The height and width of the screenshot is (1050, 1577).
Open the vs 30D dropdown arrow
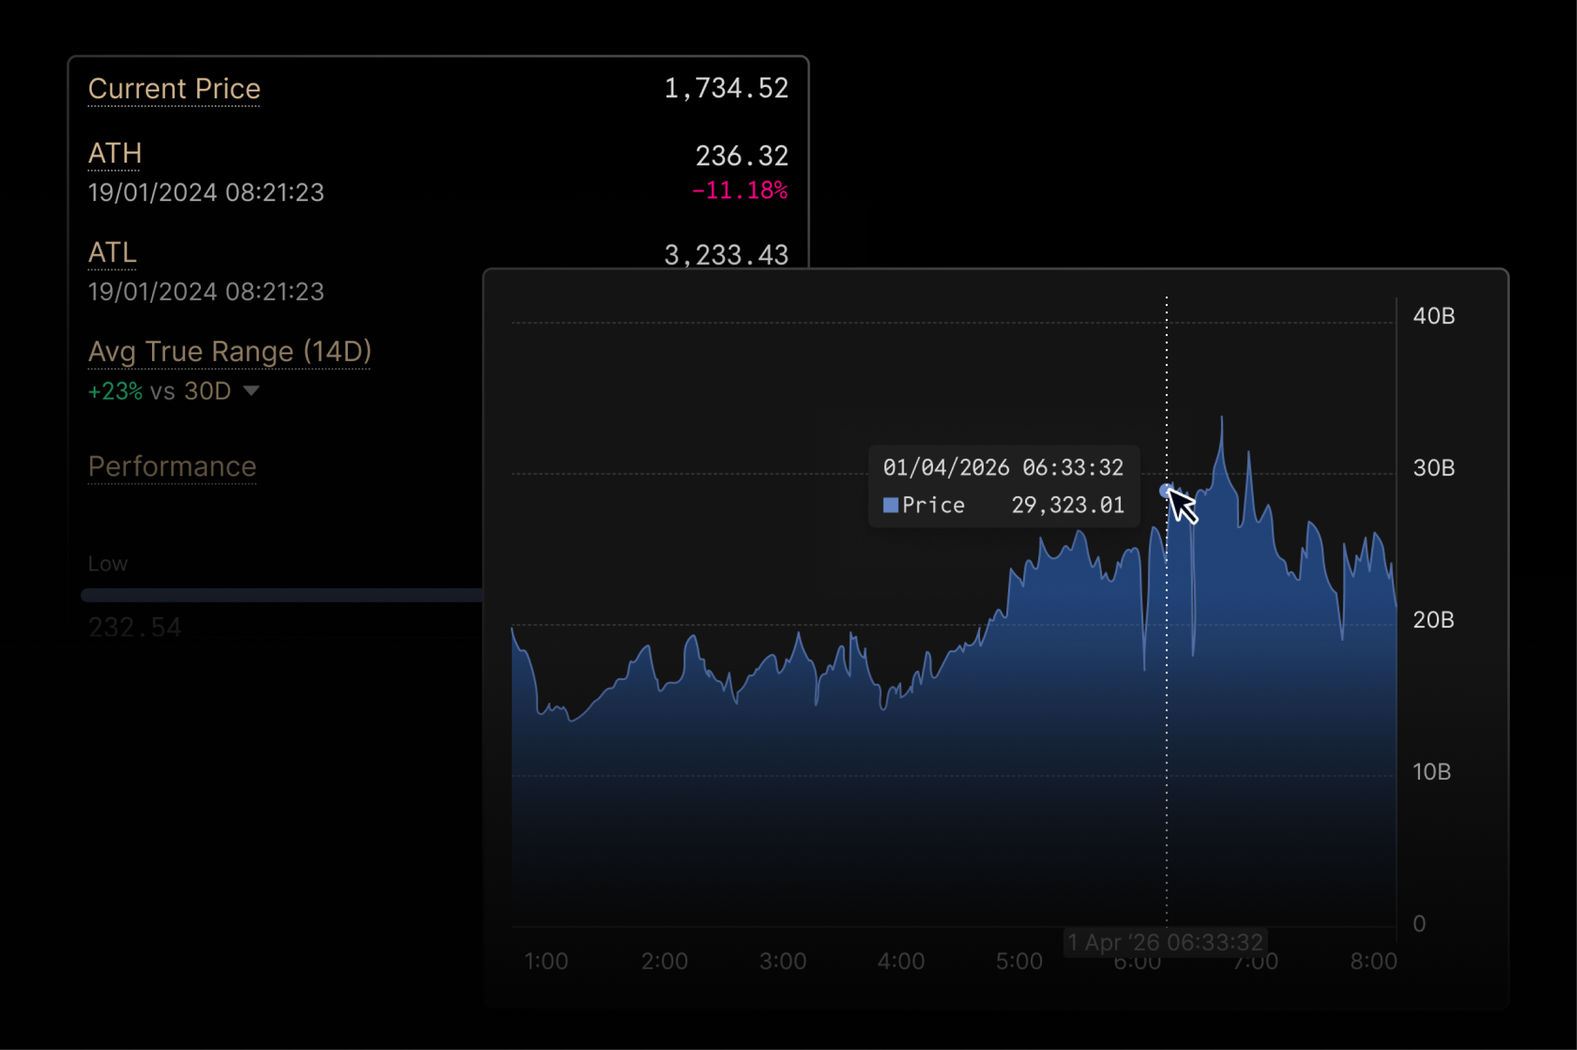[x=250, y=390]
